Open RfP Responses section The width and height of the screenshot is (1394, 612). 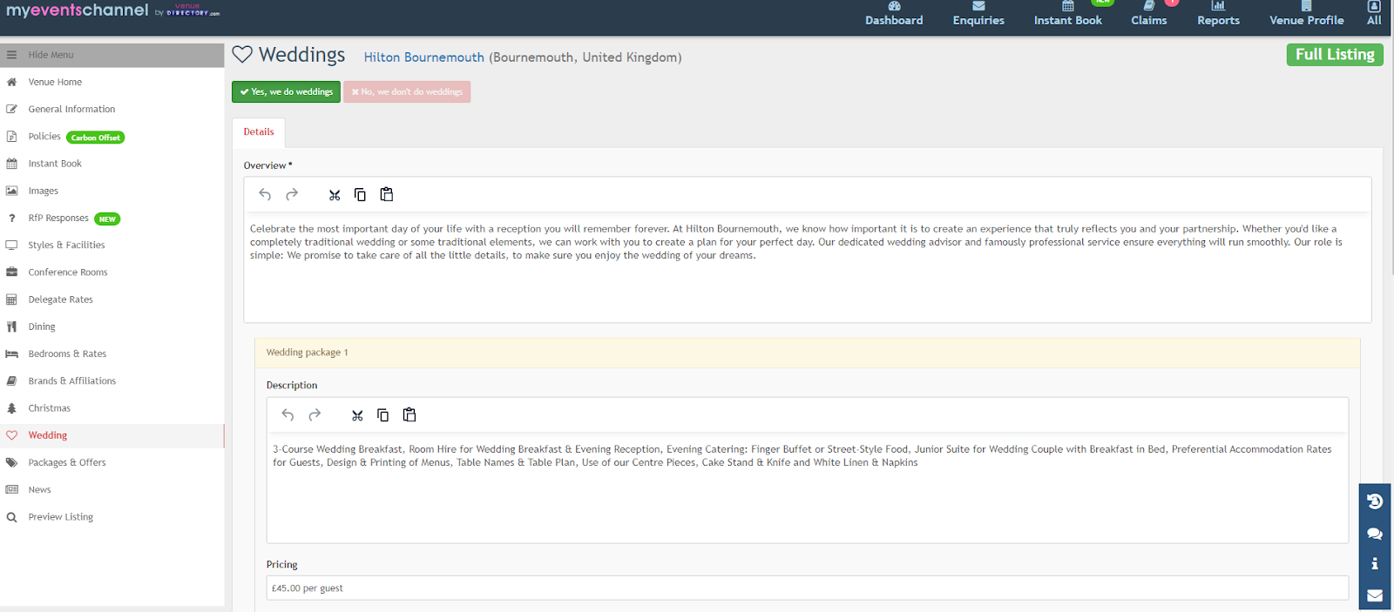click(58, 218)
